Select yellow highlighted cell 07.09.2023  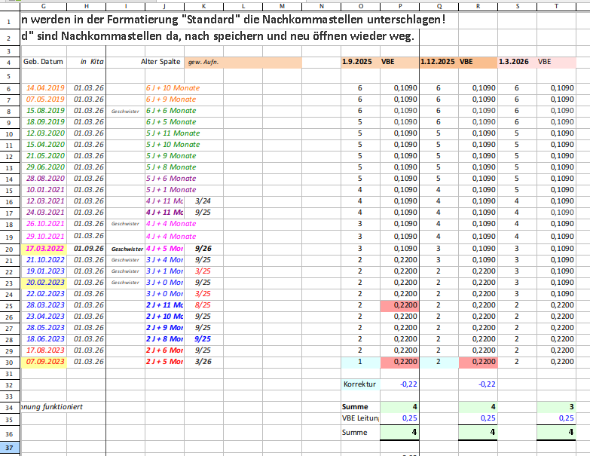coord(44,362)
